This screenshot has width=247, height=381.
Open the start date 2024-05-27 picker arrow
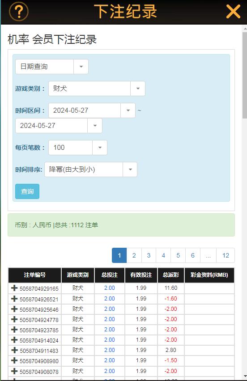128,110
